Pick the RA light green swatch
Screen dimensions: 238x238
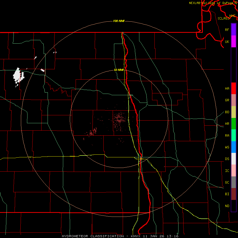[234, 135]
